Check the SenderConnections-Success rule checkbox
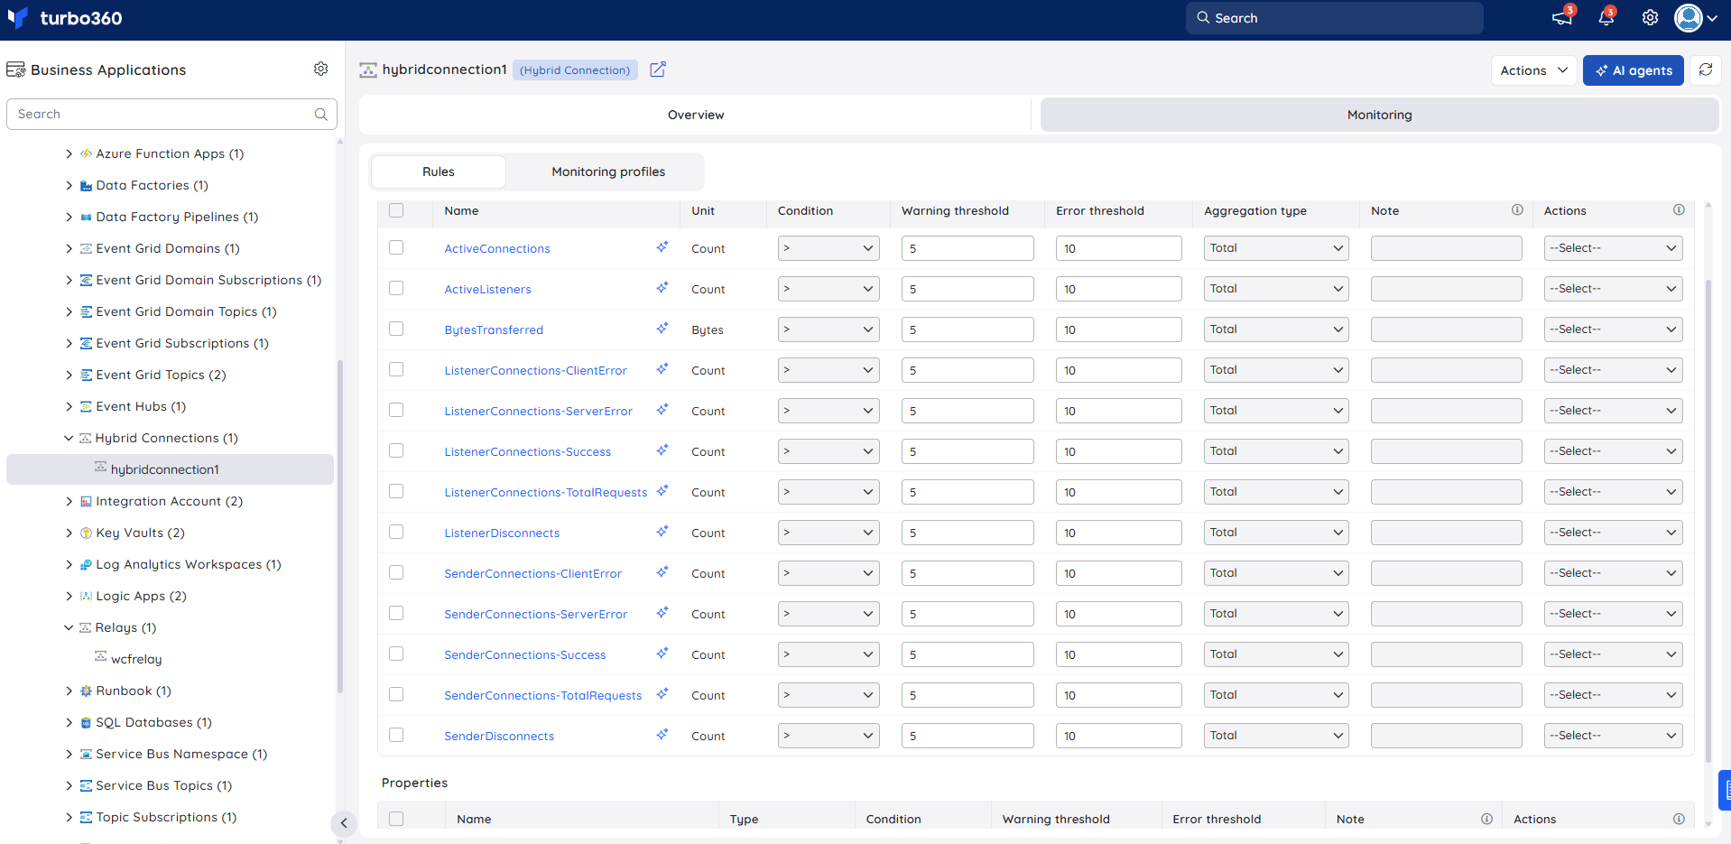Viewport: 1731px width, 844px height. 396,654
